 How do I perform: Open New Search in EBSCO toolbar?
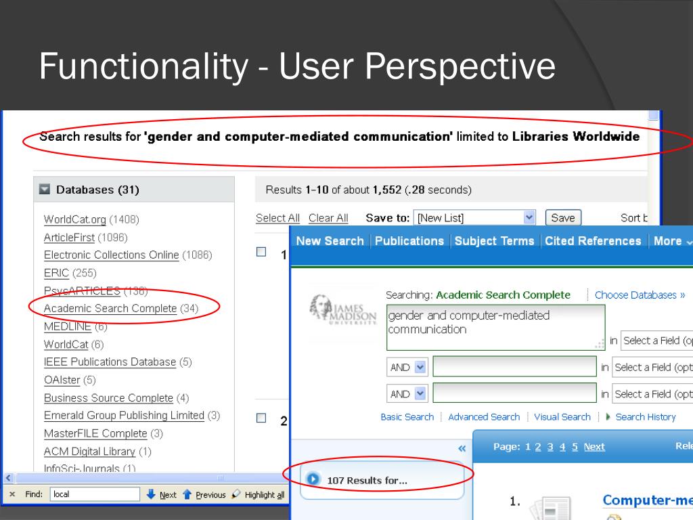click(x=330, y=241)
